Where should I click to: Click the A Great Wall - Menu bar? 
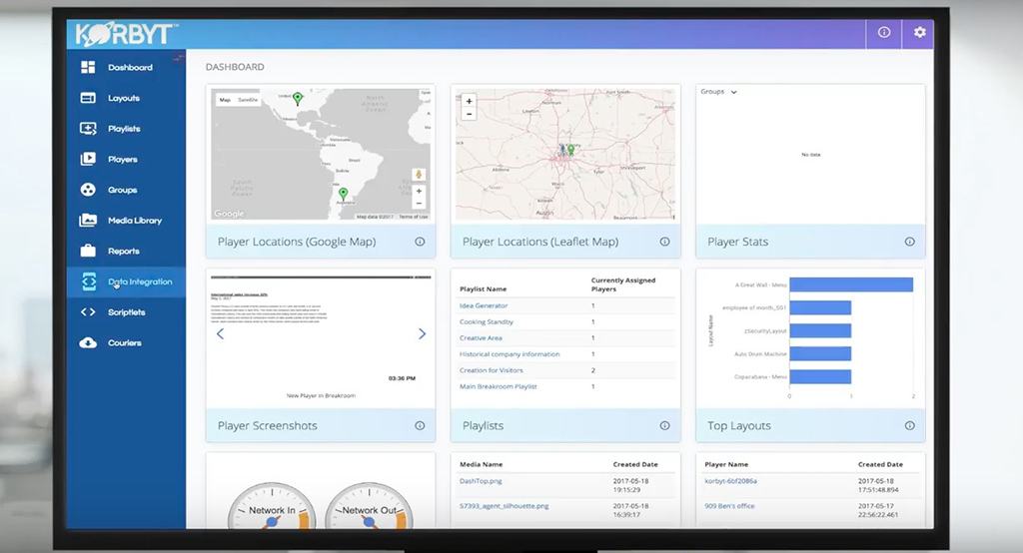(851, 284)
